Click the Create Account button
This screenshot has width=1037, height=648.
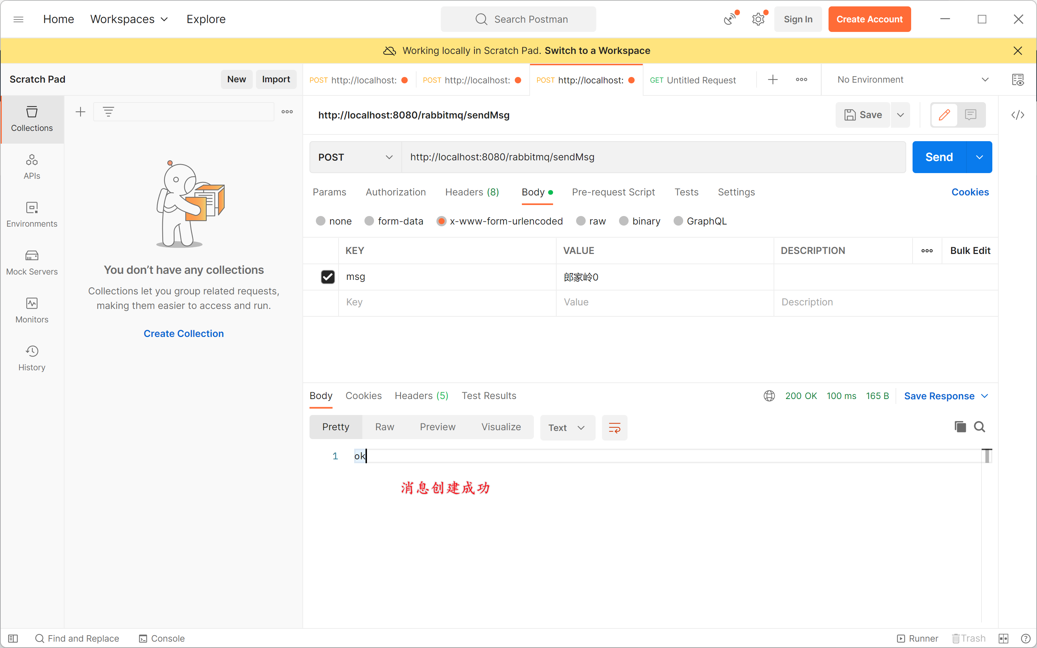[x=869, y=19]
